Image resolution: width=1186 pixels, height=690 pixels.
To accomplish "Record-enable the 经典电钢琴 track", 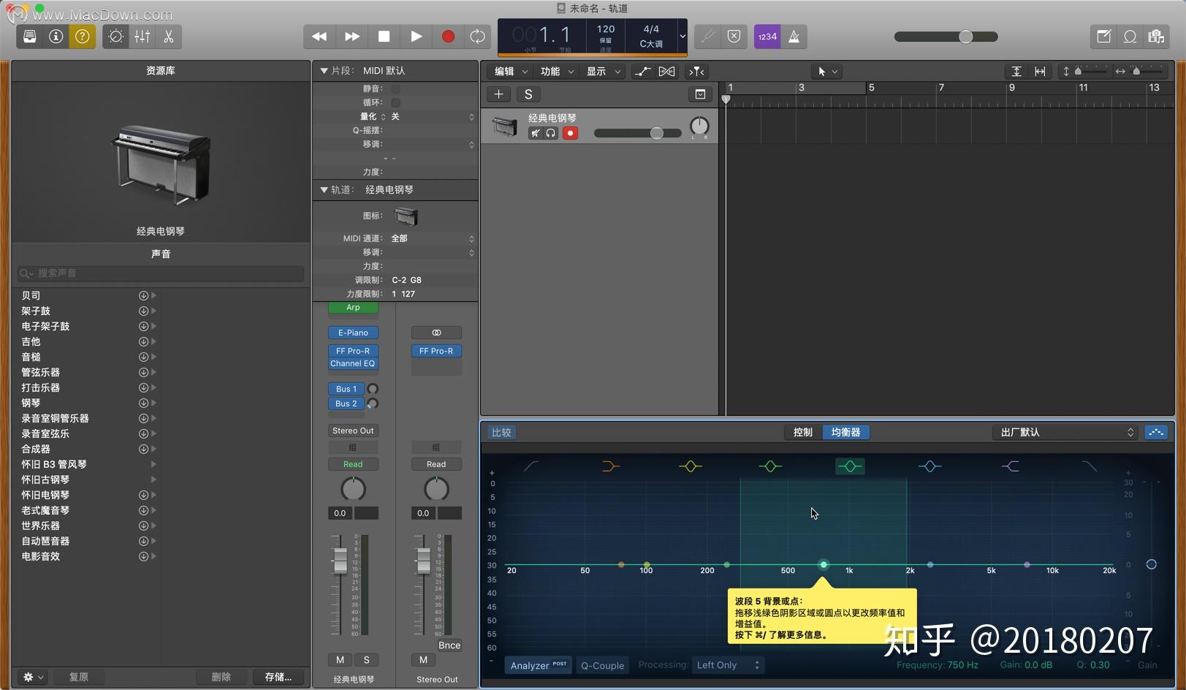I will [570, 133].
